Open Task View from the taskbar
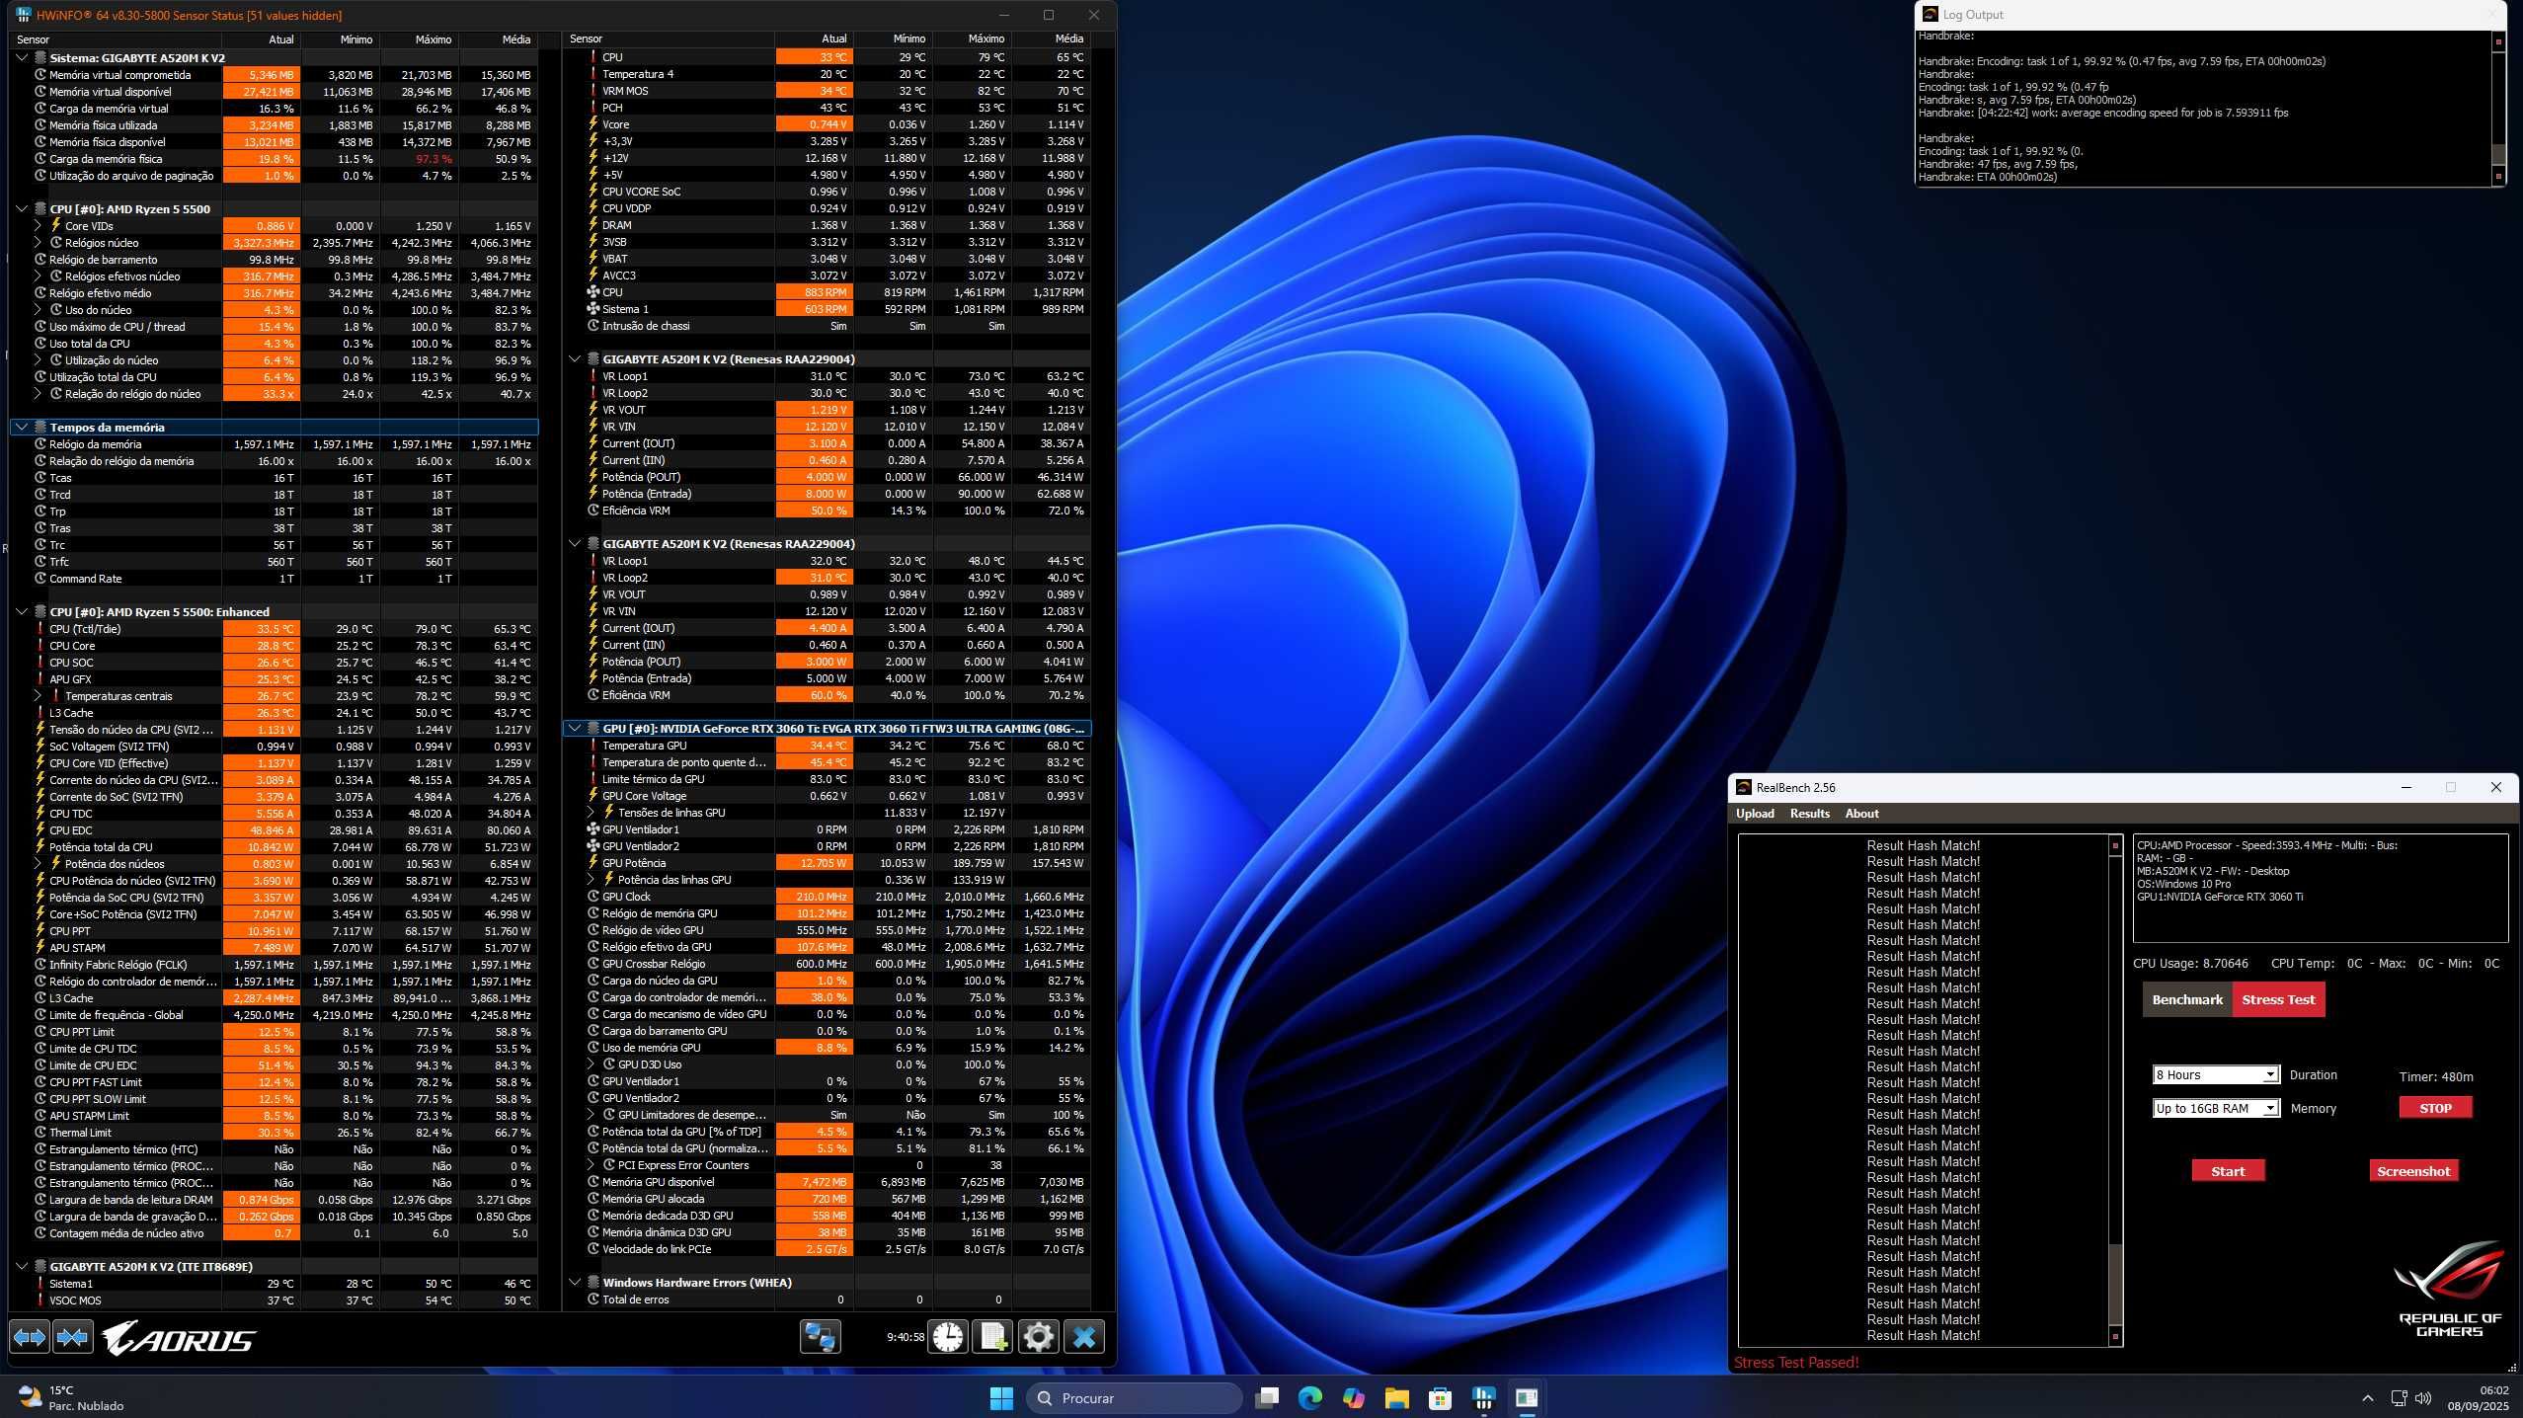The width and height of the screenshot is (2523, 1418). tap(1266, 1397)
